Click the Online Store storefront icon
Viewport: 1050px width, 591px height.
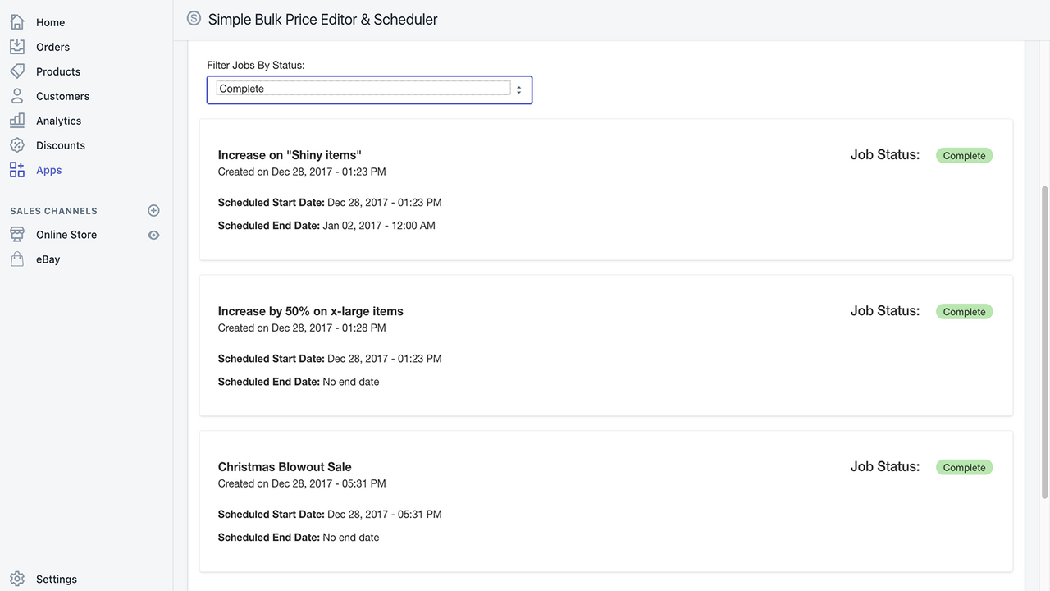point(17,235)
